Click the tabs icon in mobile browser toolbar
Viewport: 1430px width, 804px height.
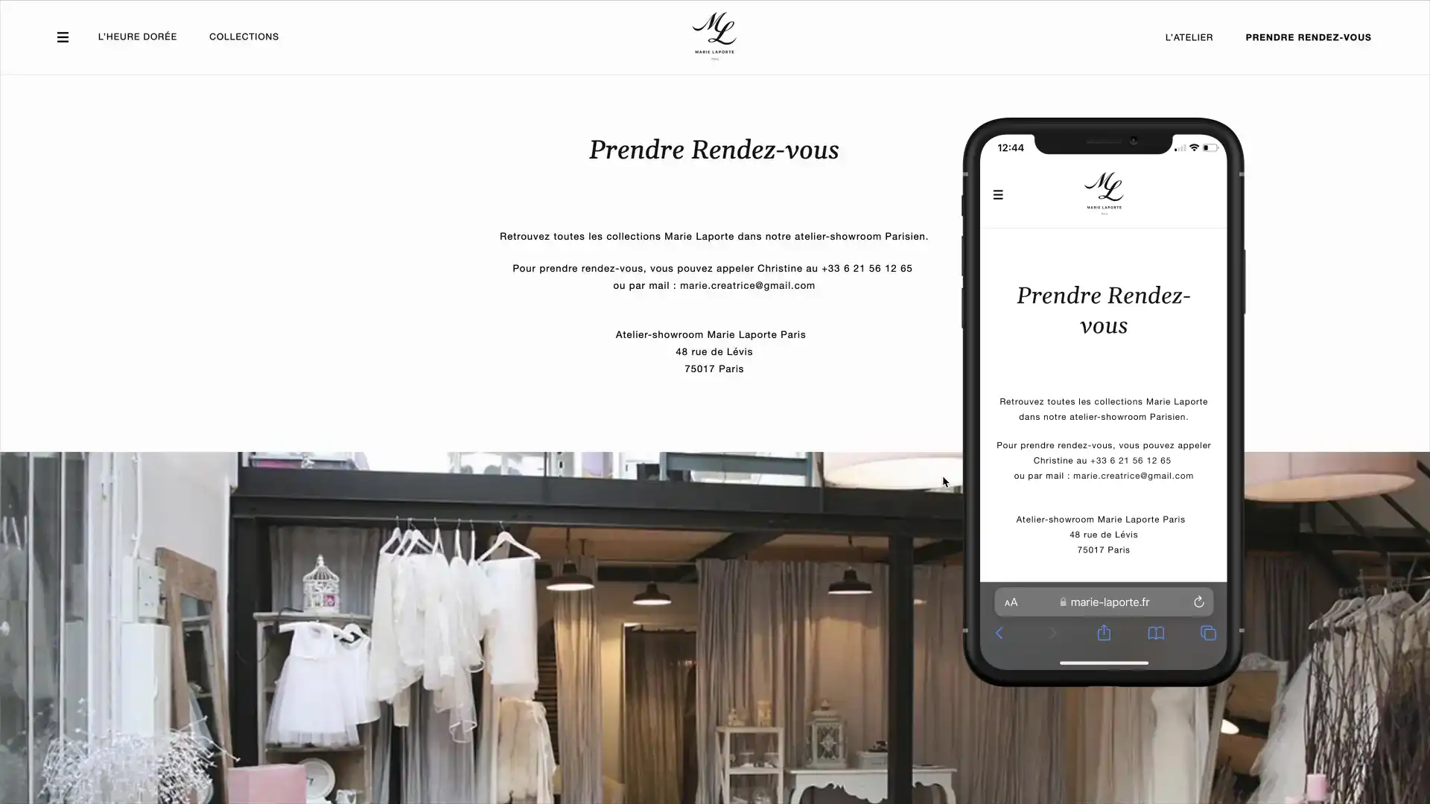[1209, 634]
